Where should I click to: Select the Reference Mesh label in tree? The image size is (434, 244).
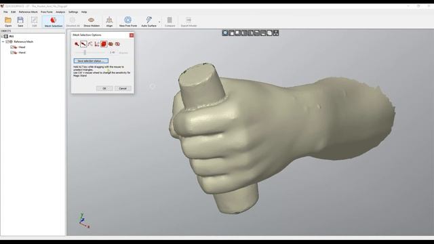(24, 42)
